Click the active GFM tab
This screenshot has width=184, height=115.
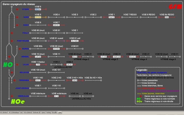click(x=60, y=112)
